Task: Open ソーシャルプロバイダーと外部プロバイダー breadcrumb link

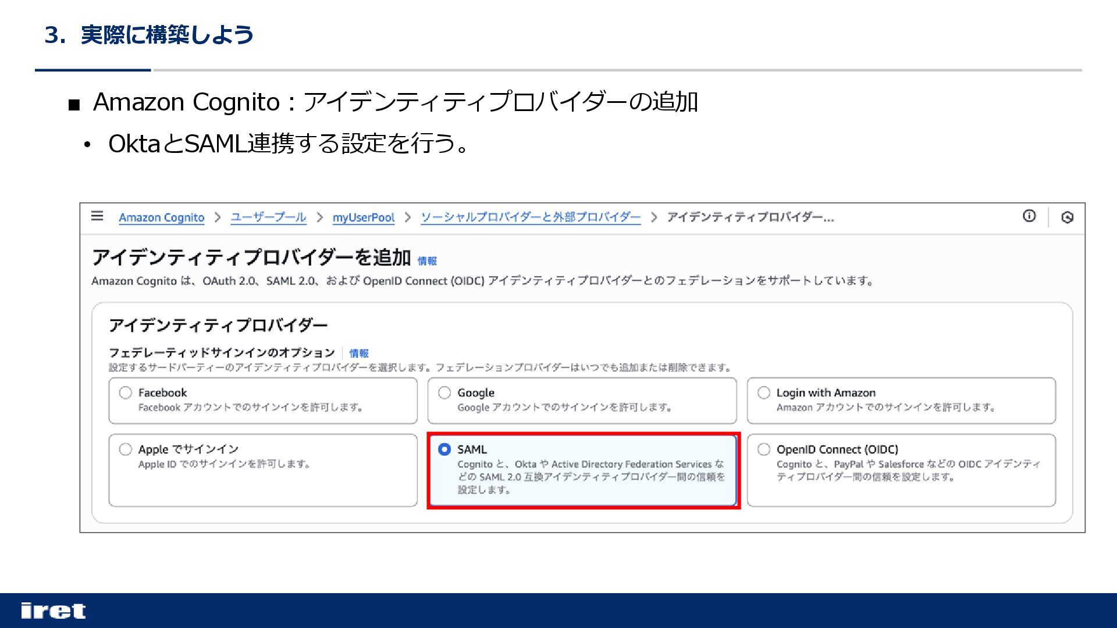Action: coord(531,217)
